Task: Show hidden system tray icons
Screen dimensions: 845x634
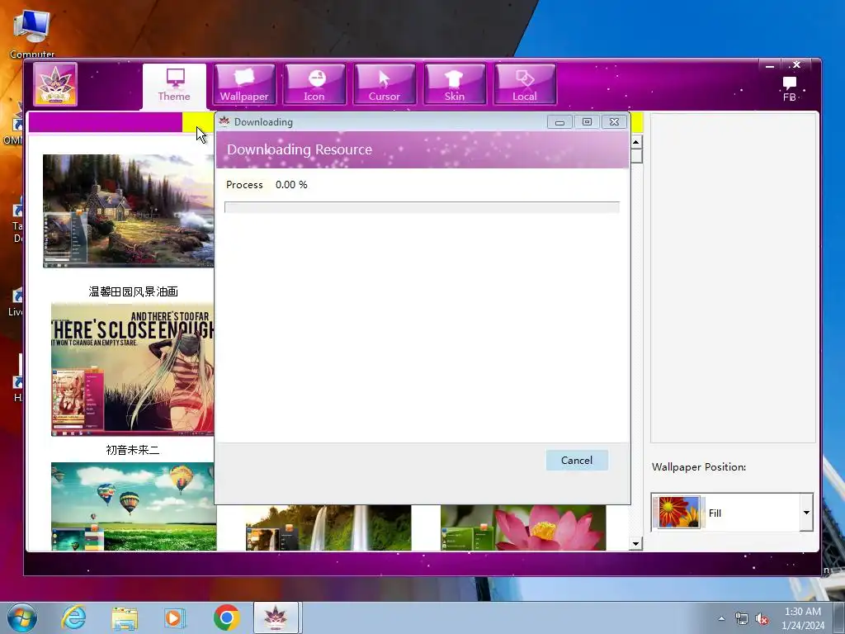Action: (x=721, y=619)
